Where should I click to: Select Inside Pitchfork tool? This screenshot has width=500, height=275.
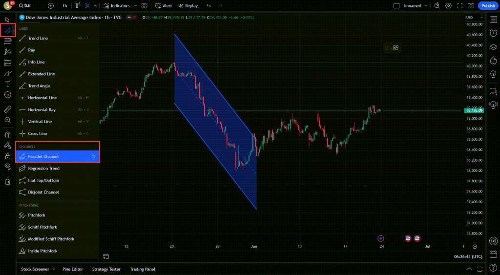(x=58, y=251)
